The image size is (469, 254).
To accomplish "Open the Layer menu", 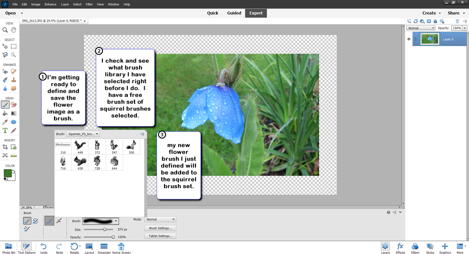I will point(65,4).
